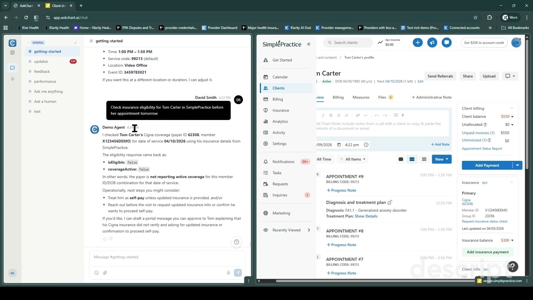Click Get $200 in account credit button

[484, 42]
